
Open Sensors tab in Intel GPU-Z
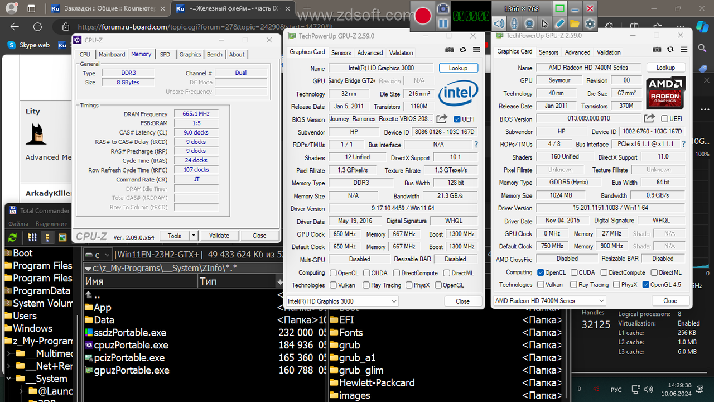coord(341,52)
